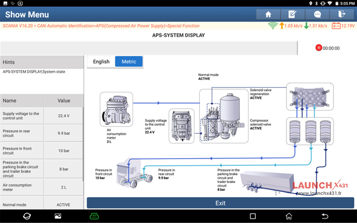Screen dimensions: 357x223
Task: Tap 'Supply voltage to the control unit' diagram label
Action: [156, 126]
